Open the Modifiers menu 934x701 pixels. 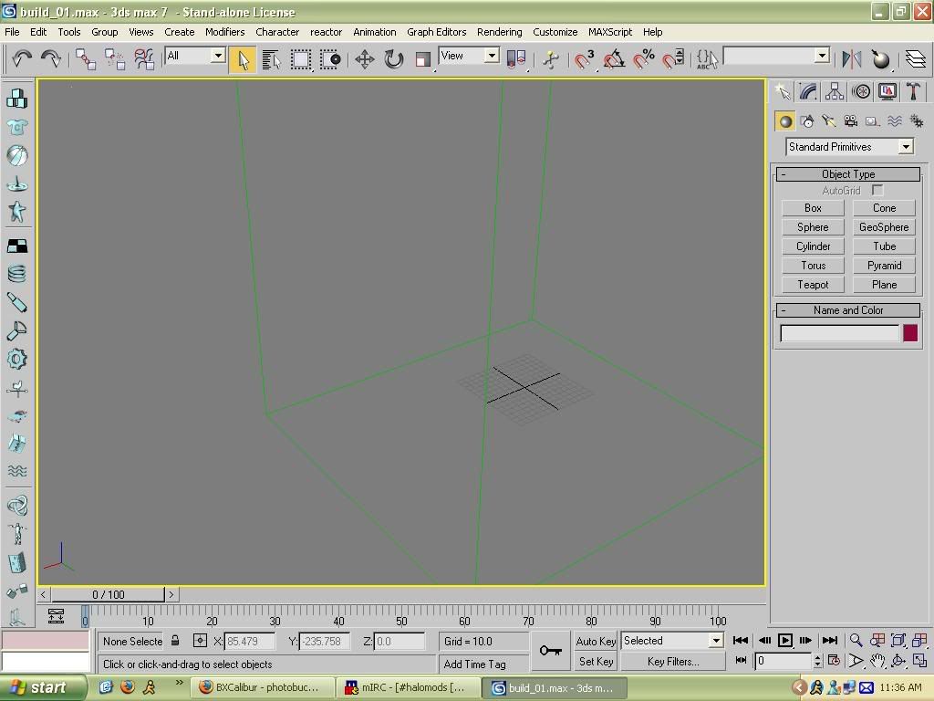click(x=224, y=32)
